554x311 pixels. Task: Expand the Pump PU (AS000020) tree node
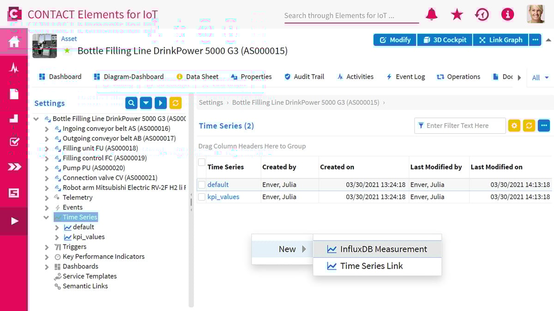(46, 168)
